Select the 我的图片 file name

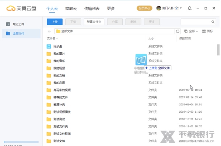[59, 54]
